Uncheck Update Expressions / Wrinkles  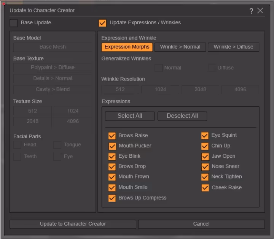(102, 23)
